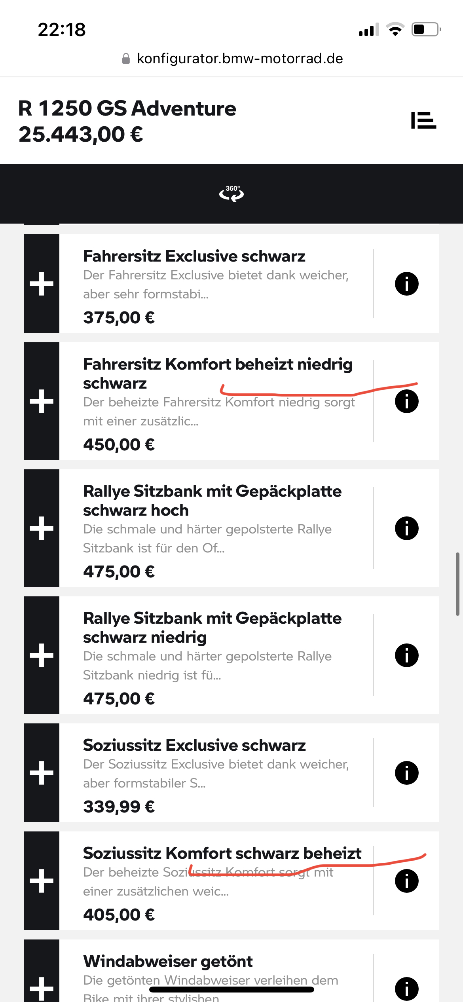Show info for Fahrersitz Exclusive schwarz

(406, 284)
